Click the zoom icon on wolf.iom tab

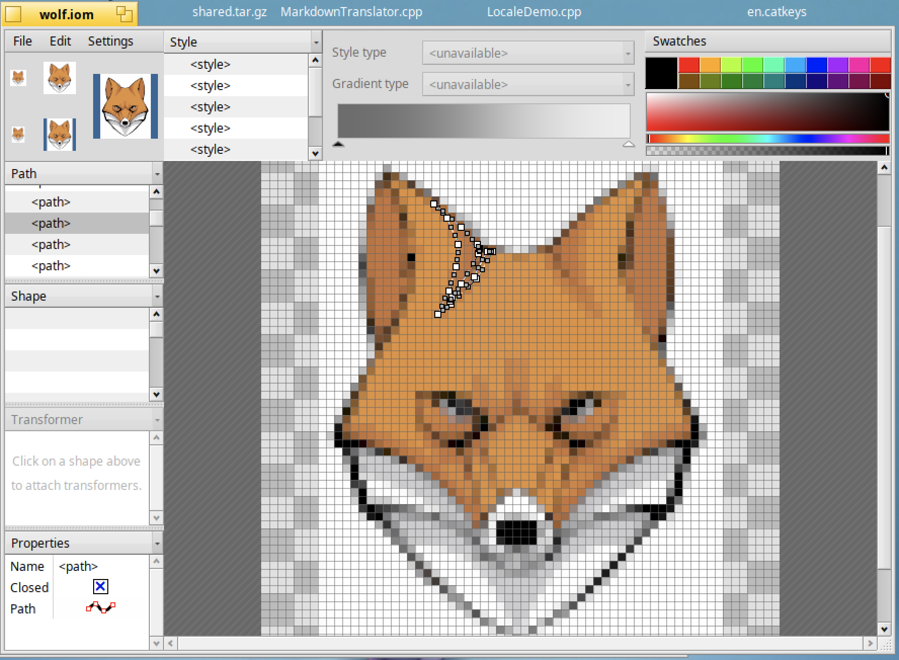click(124, 14)
